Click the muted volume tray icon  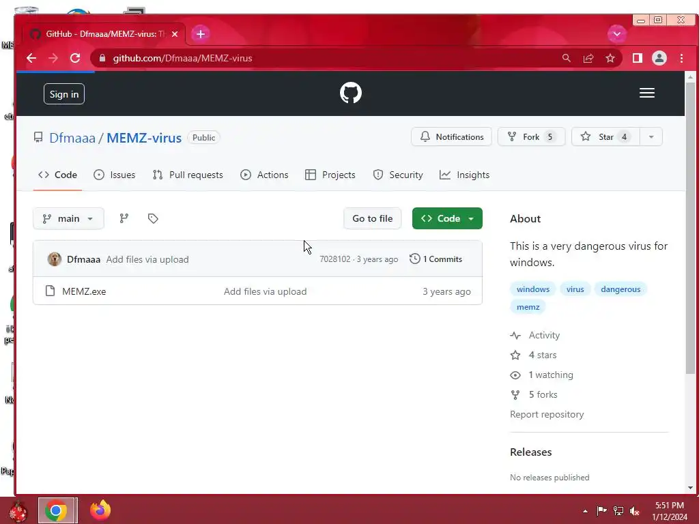tap(635, 511)
